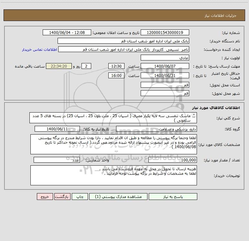This screenshot has width=249, height=241.
Task: Click label شماره نیاز
Action: click(x=231, y=33)
